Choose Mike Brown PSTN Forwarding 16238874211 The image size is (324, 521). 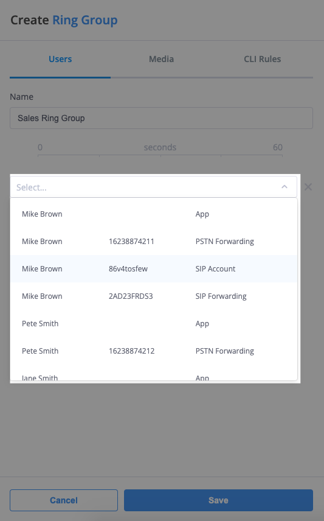(154, 241)
